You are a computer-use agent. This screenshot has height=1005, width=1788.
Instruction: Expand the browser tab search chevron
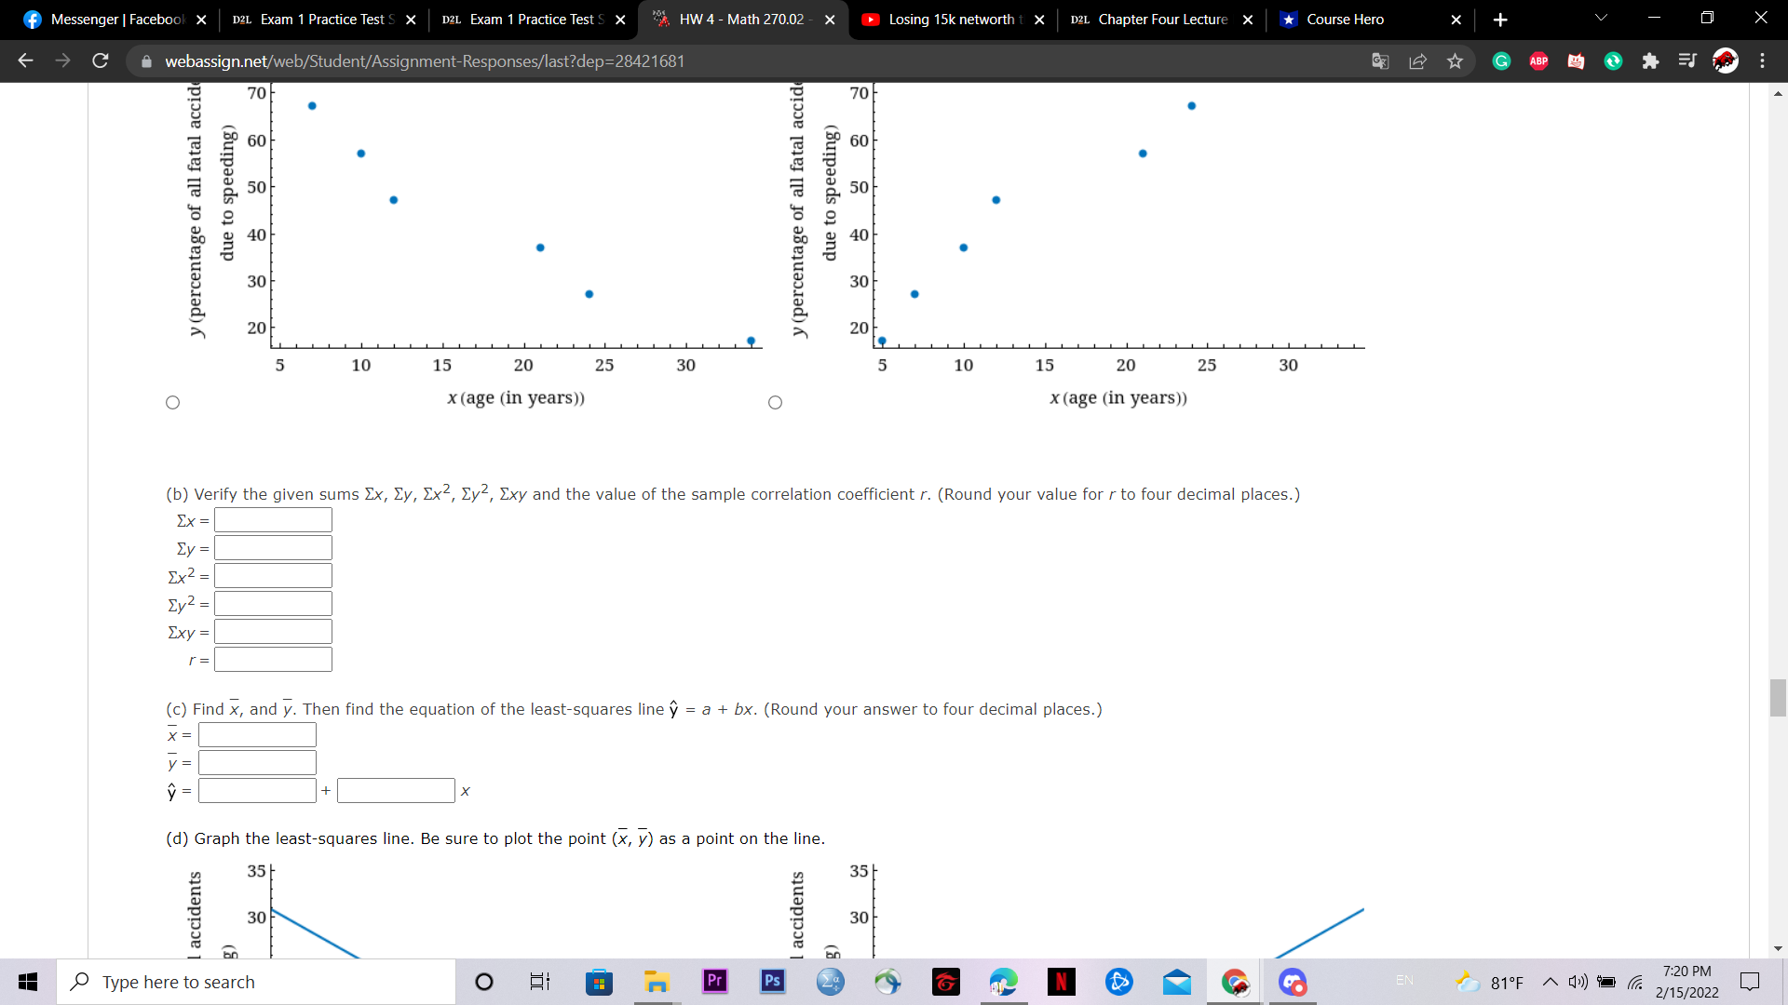[1600, 18]
